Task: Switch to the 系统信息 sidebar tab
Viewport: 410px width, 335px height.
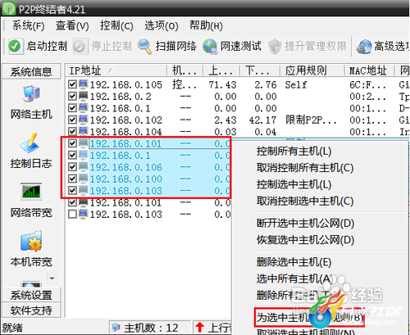Action: pyautogui.click(x=31, y=72)
